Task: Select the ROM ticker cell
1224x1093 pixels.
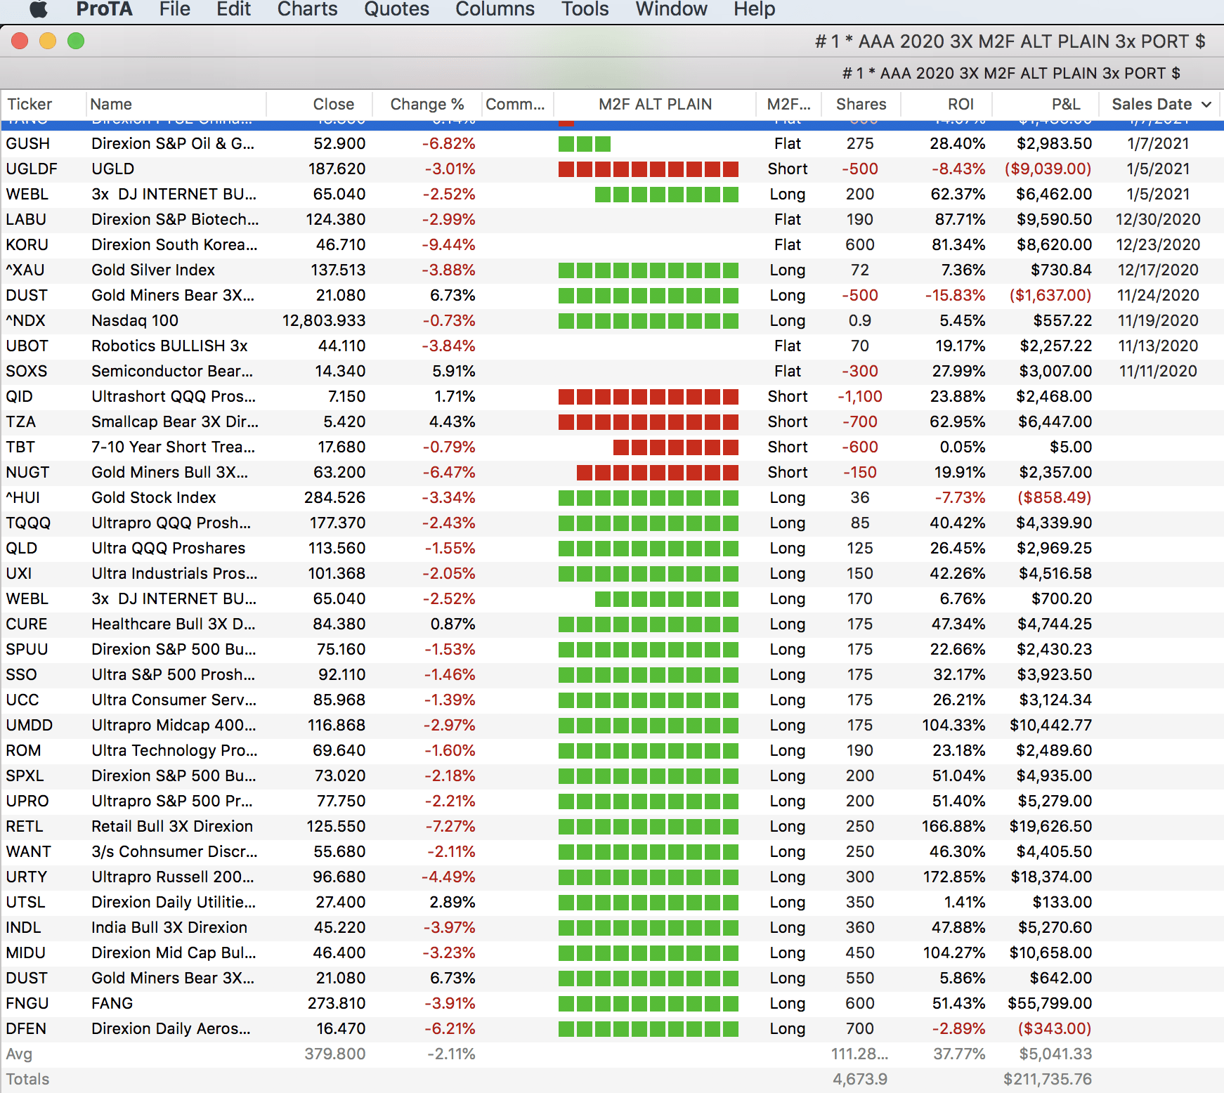Action: 23,750
